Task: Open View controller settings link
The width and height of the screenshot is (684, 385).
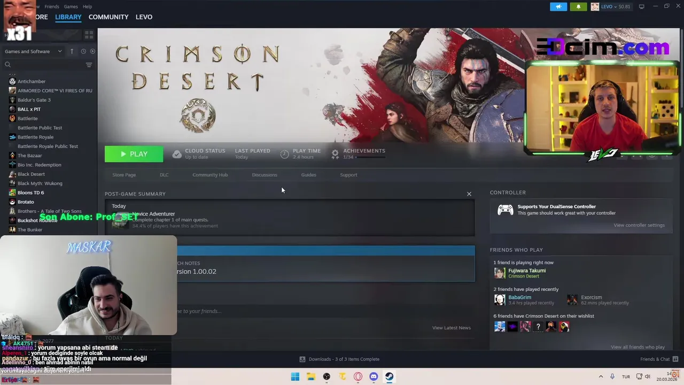Action: click(x=639, y=225)
